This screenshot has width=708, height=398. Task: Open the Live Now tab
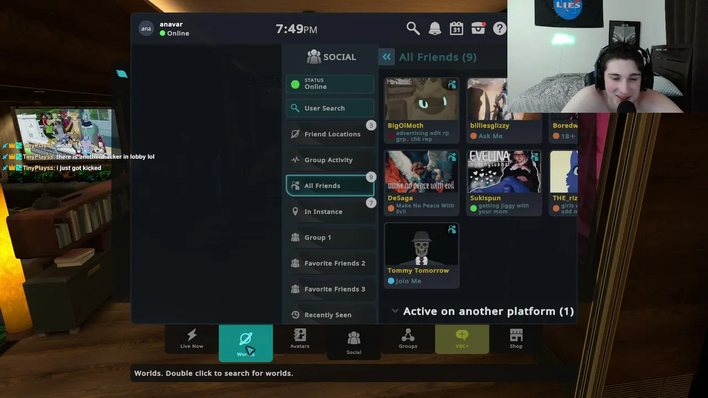(x=191, y=338)
